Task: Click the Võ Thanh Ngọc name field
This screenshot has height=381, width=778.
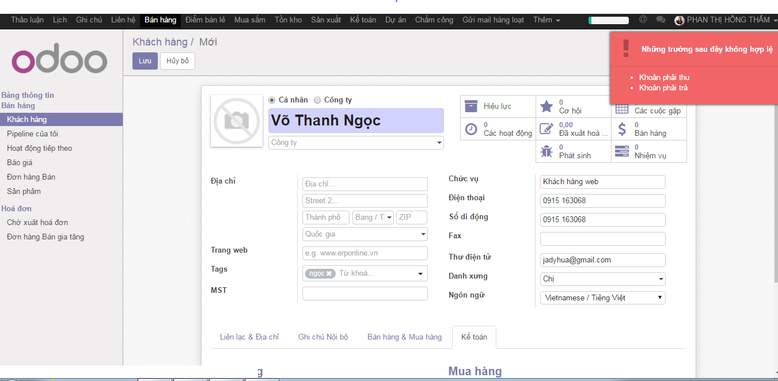Action: click(x=356, y=121)
